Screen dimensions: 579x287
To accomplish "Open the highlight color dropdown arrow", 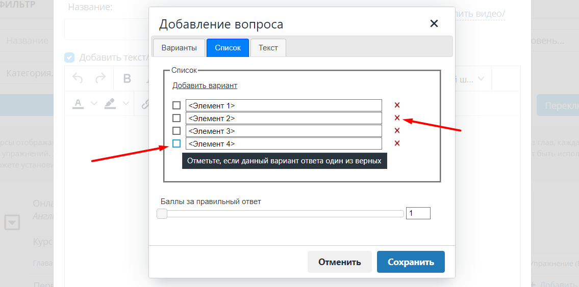I will point(127,103).
